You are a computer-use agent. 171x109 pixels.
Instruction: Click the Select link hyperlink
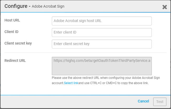tap(71, 83)
